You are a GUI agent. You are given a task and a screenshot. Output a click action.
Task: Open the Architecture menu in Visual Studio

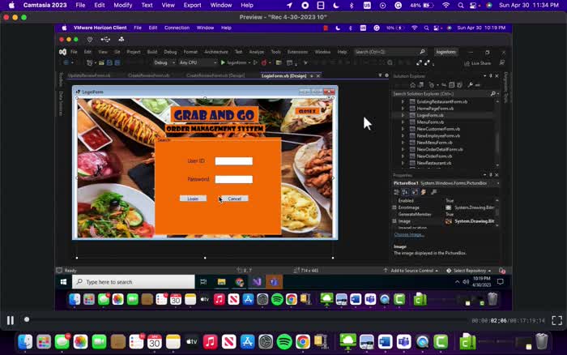216,52
